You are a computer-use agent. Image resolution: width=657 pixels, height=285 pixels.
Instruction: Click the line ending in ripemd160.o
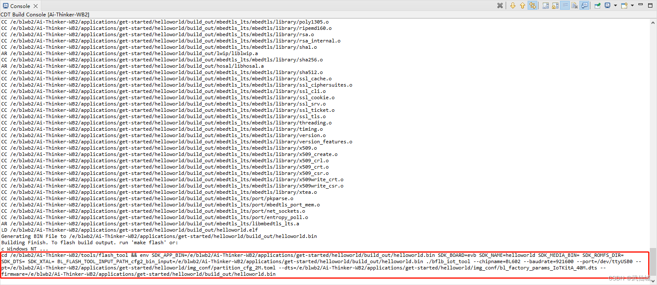[166, 28]
